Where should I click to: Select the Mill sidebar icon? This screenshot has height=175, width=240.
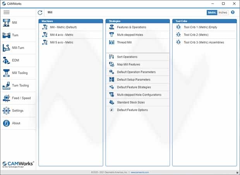click(7, 23)
